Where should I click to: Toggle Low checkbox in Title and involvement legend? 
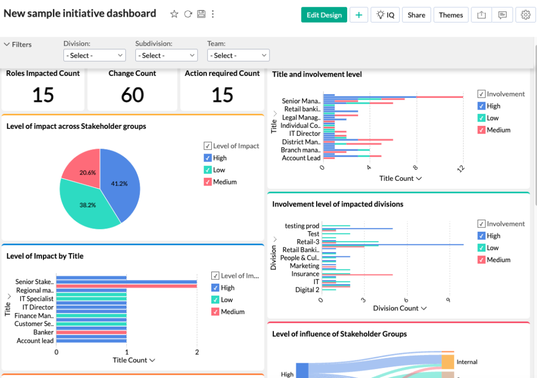[x=481, y=118]
